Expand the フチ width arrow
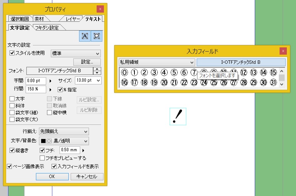Screen dimensions: 296x196 point(83,151)
